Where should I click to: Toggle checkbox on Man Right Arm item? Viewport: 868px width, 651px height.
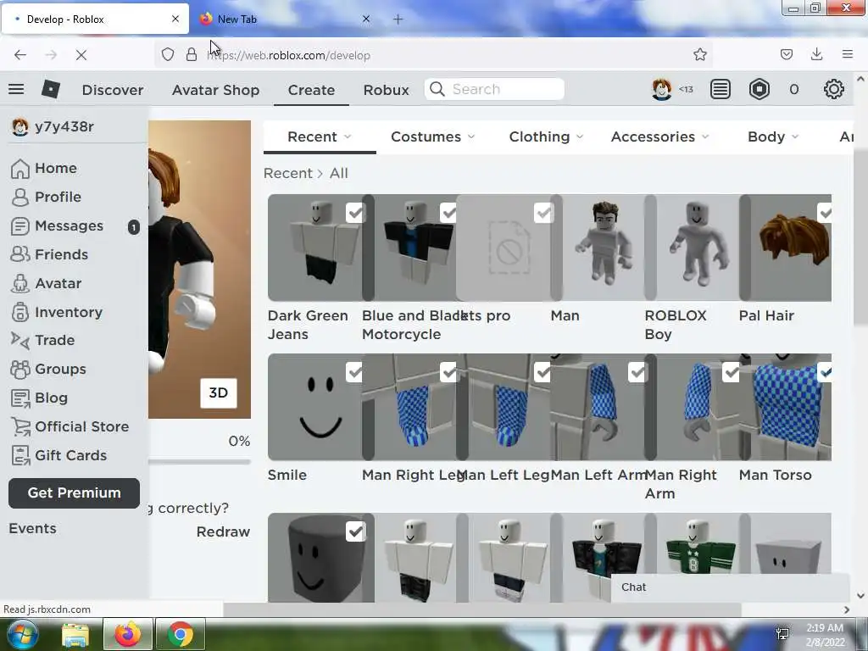tap(732, 372)
